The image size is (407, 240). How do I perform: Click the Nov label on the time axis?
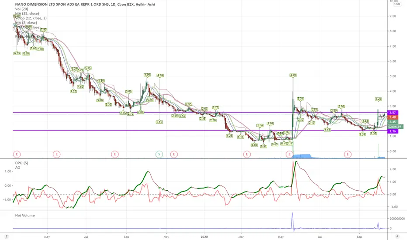166,237
